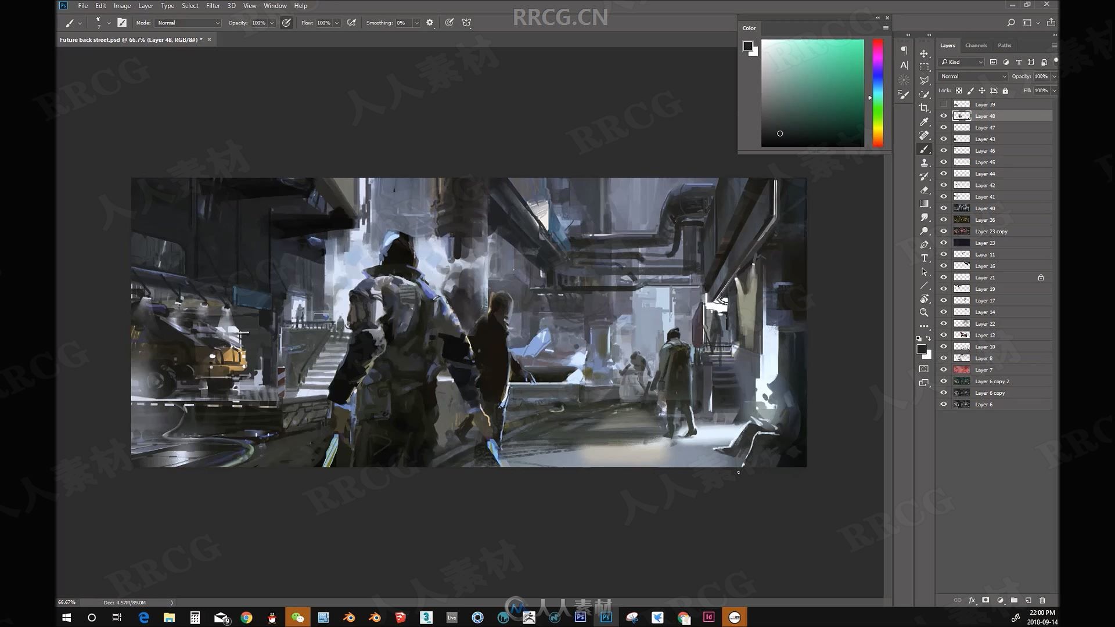The image size is (1115, 627).
Task: Open the Filter menu
Action: coord(212,5)
